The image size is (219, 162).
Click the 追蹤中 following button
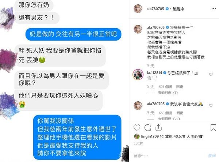(178, 9)
